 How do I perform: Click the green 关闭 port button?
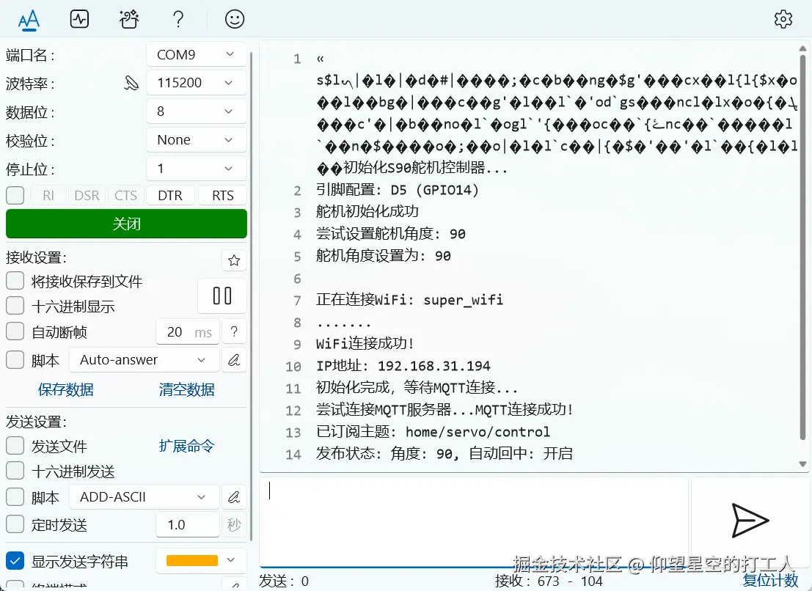[x=126, y=224]
